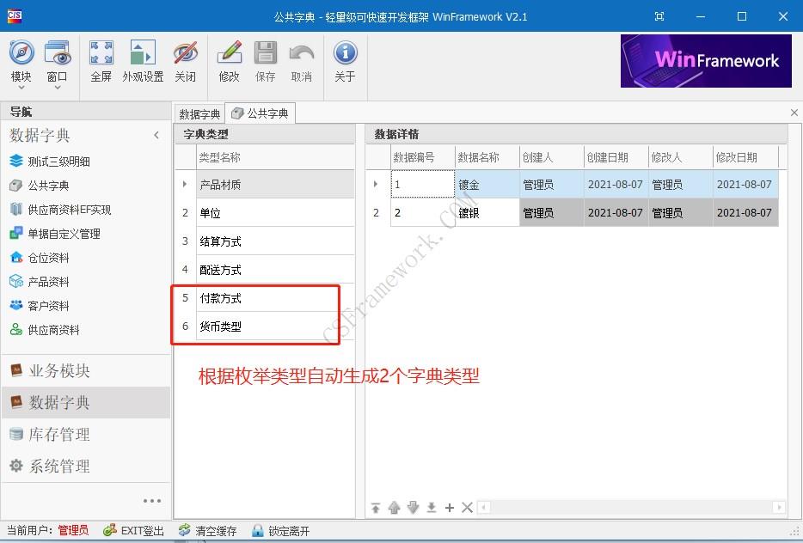
Task: Delete the selected row using the X icon
Action: [x=467, y=508]
